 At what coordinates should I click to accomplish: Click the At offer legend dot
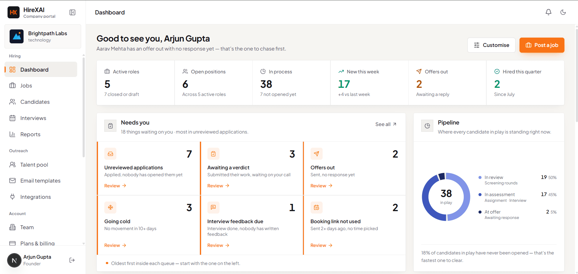(480, 212)
